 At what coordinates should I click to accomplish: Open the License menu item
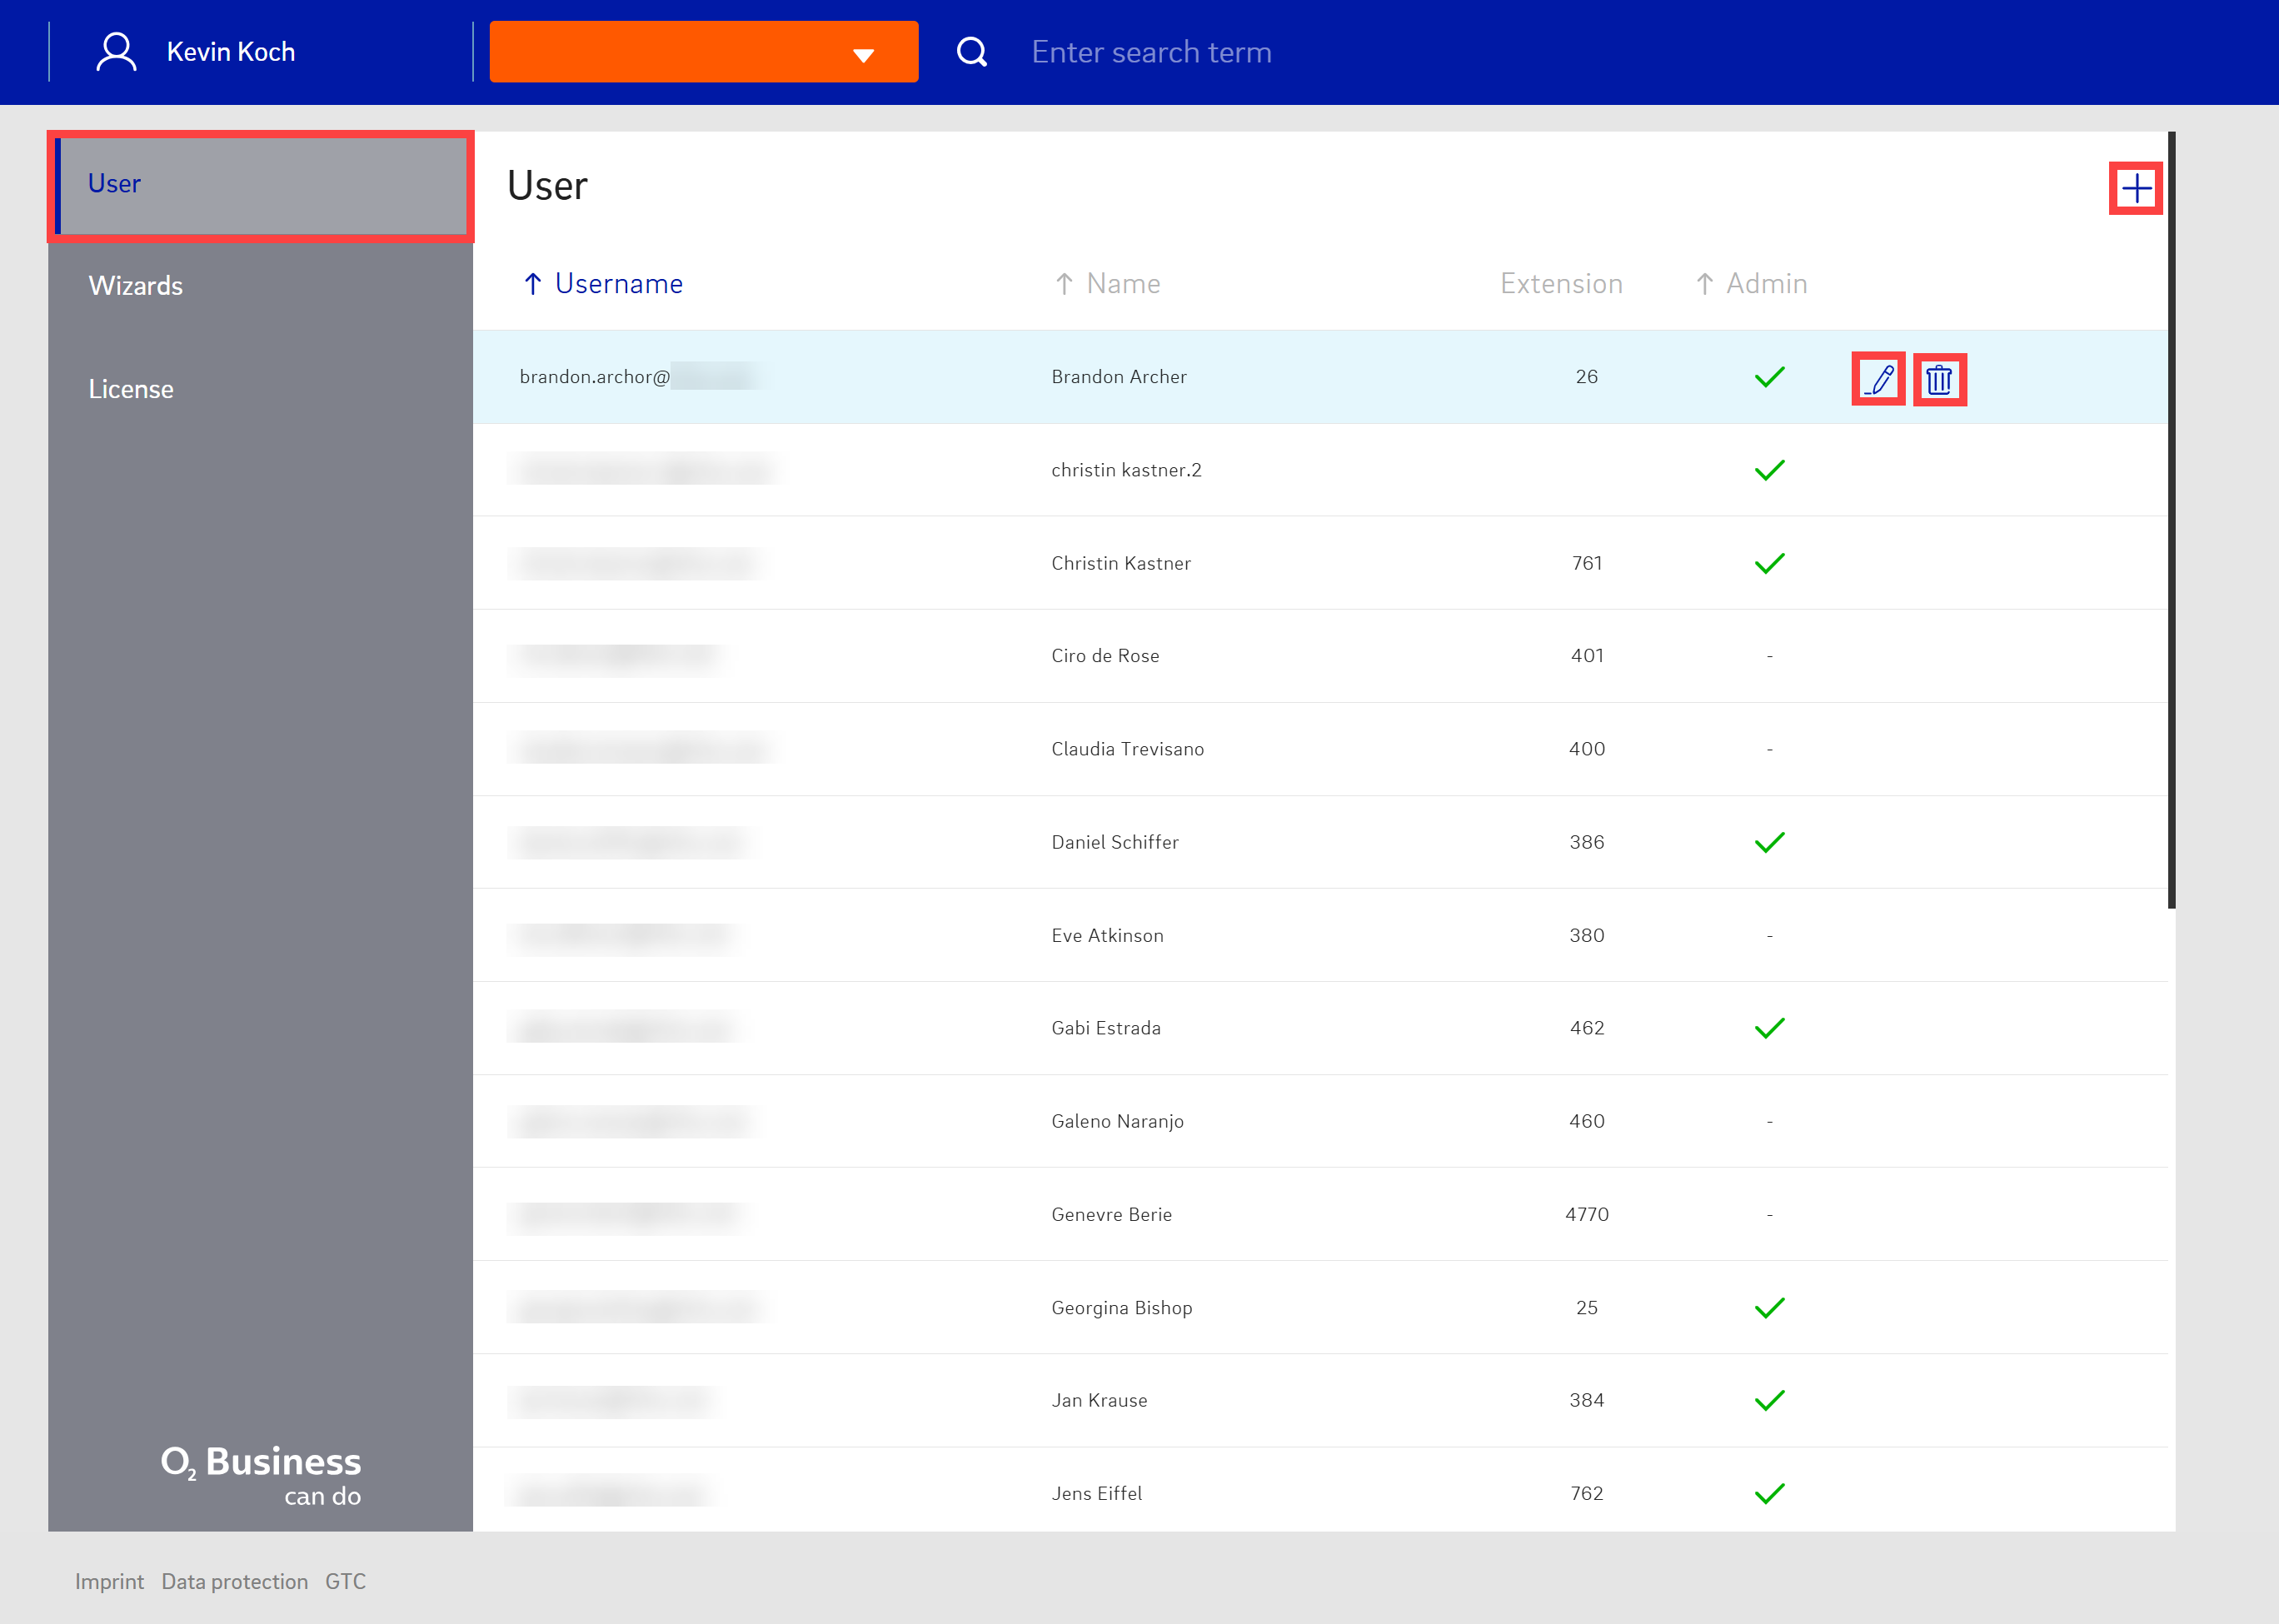click(x=131, y=389)
